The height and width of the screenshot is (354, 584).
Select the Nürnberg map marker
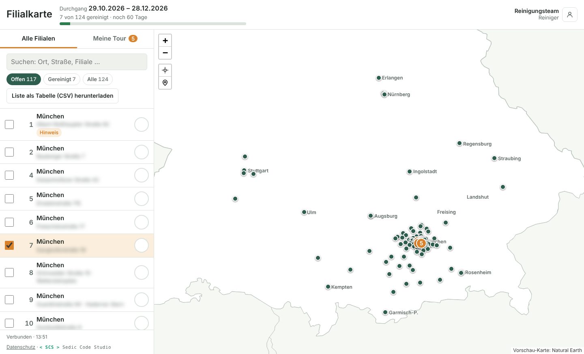click(384, 94)
